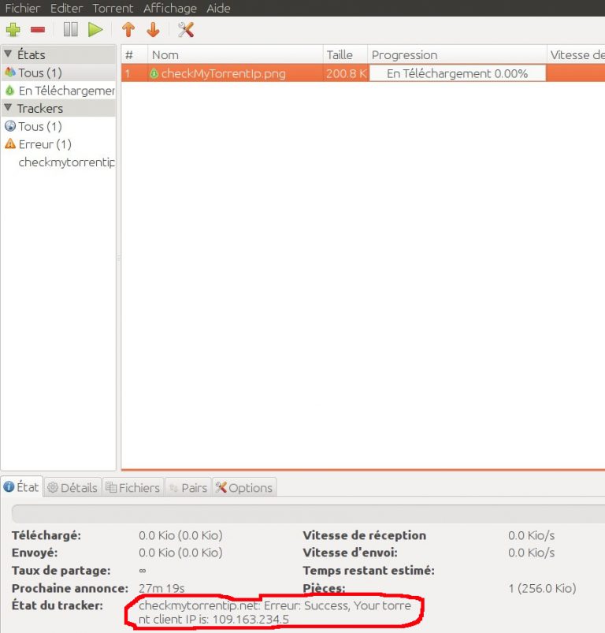605x633 pixels.
Task: Sort by the Taille column header
Action: pos(345,54)
